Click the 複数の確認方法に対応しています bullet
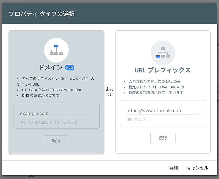This screenshot has width=219, height=179. (x=156, y=93)
